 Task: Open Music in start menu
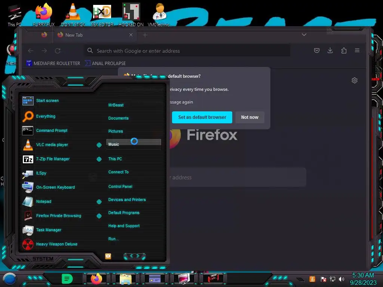(x=134, y=144)
